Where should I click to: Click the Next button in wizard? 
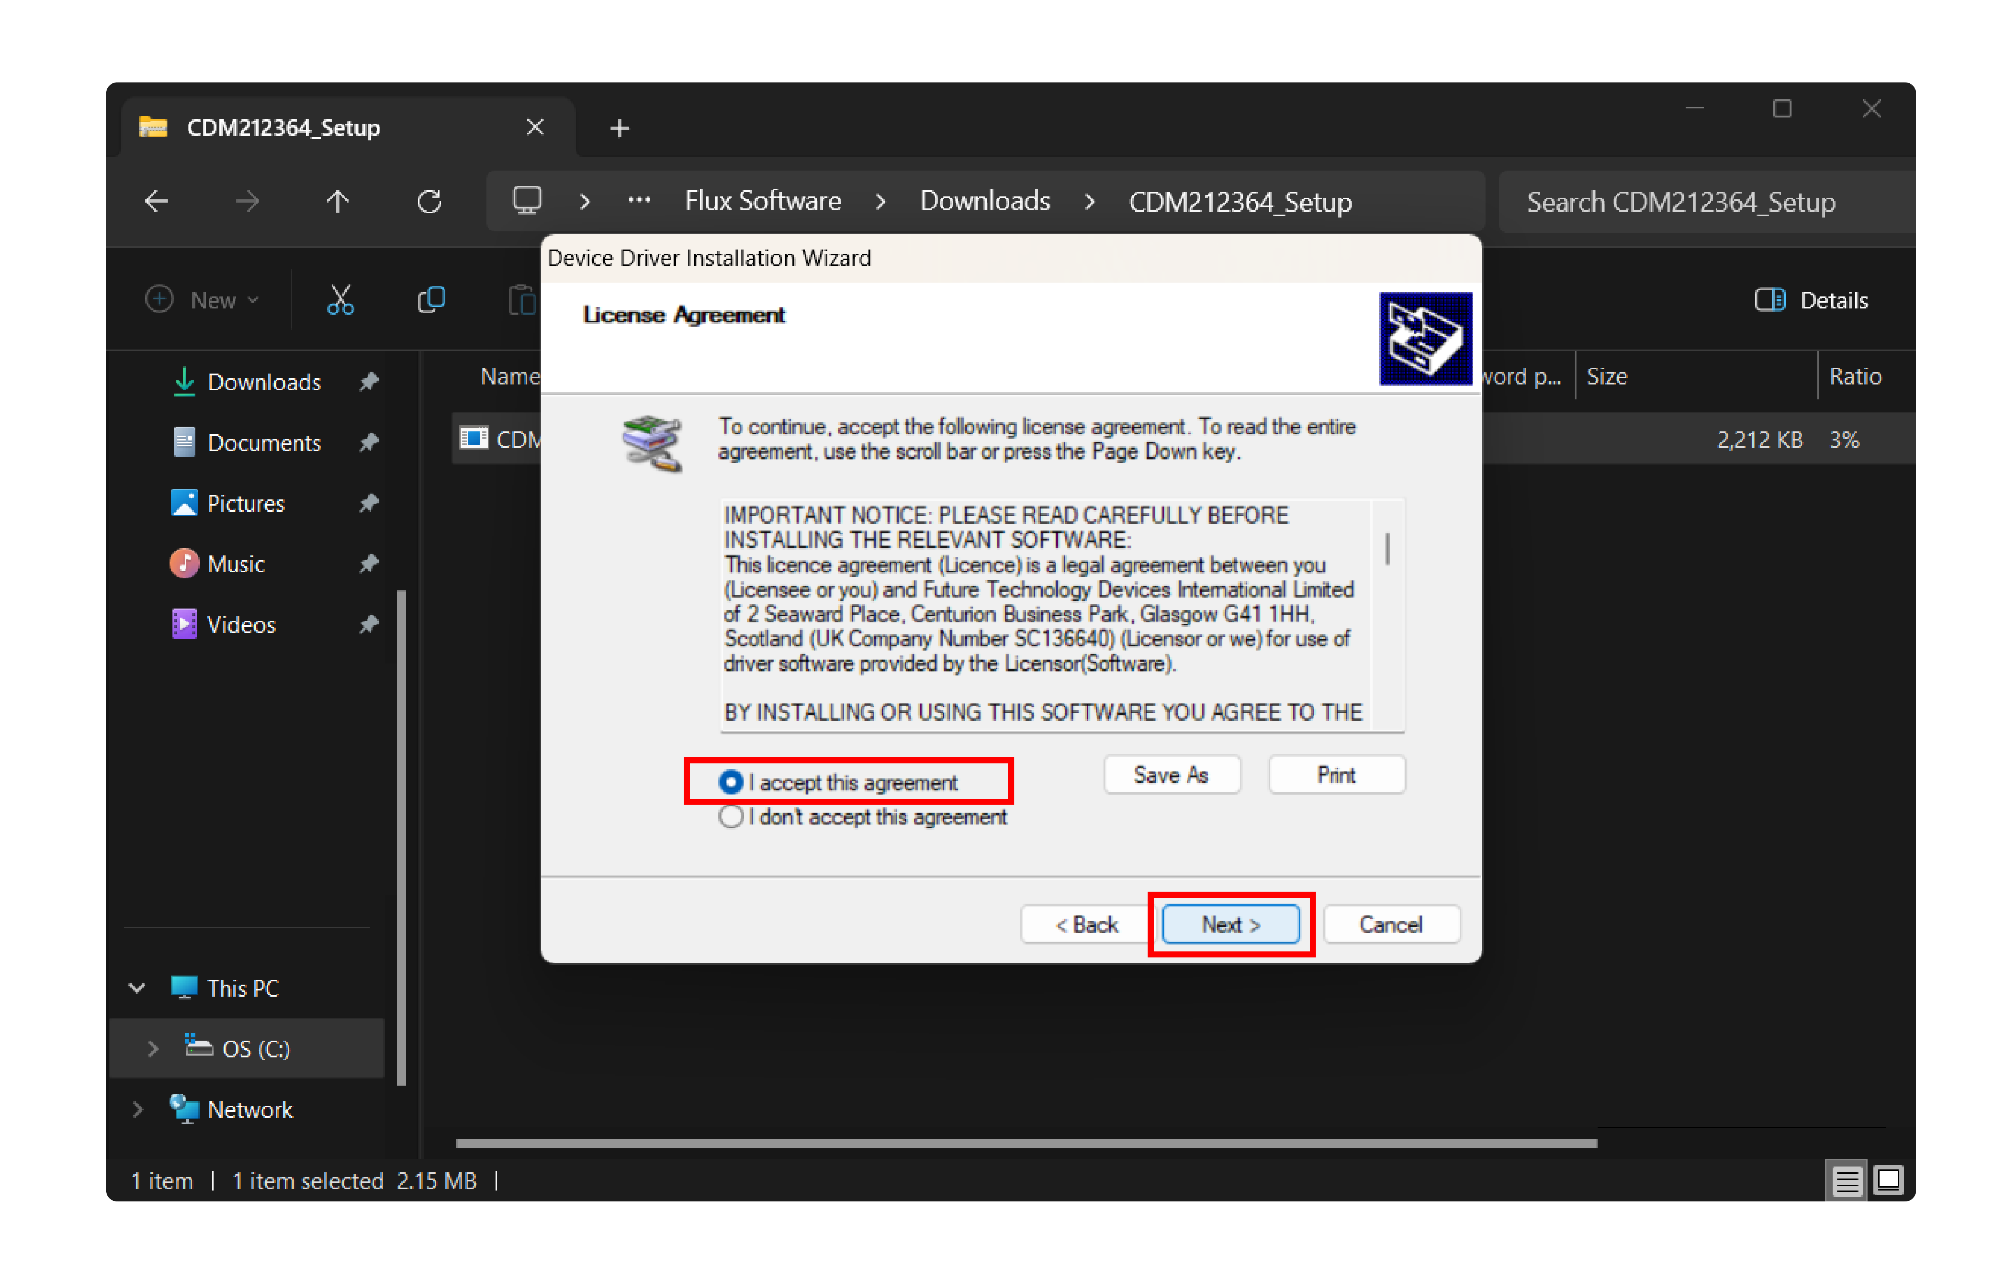click(x=1230, y=924)
